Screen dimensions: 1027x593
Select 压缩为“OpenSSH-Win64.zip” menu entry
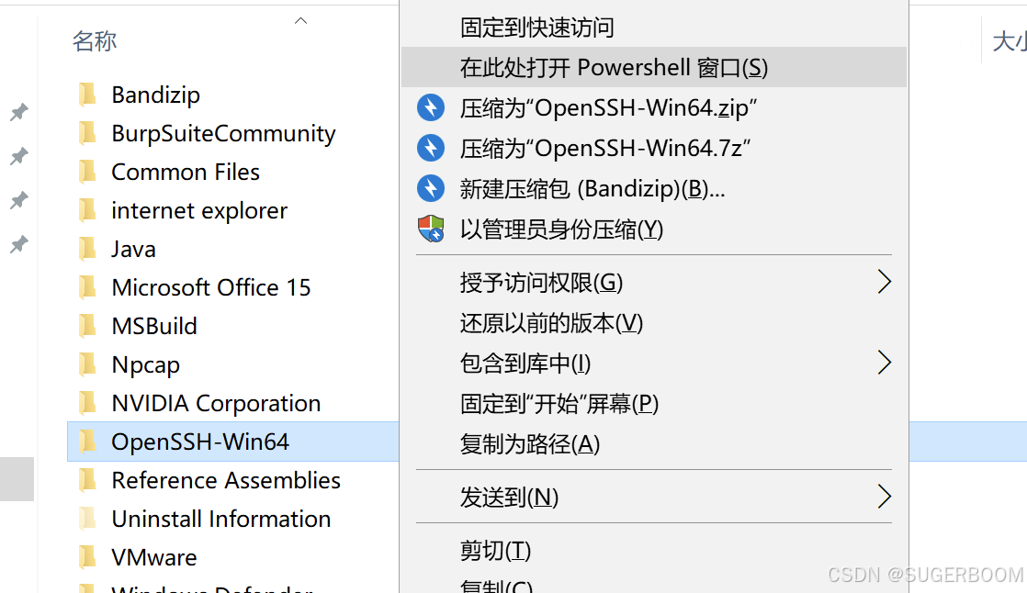pos(654,108)
